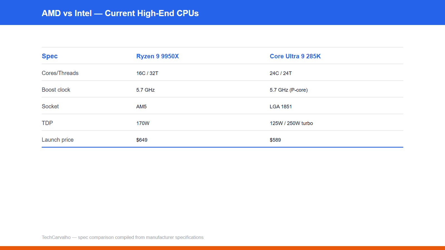Select the Ryzen '5.7 GHz' cell
Image resolution: width=445 pixels, height=250 pixels.
pos(145,90)
